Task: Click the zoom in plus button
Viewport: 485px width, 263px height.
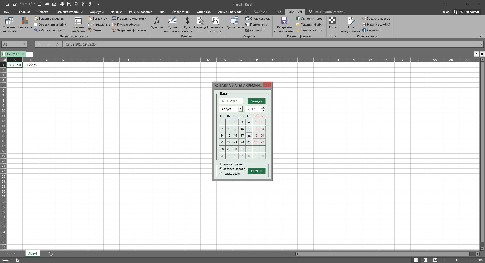Action: click(x=471, y=260)
